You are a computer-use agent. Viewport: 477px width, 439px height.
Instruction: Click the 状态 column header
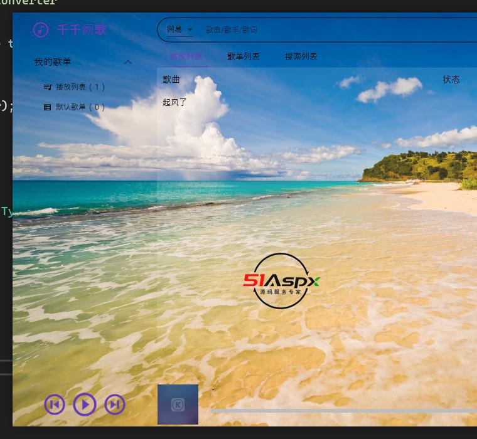451,80
